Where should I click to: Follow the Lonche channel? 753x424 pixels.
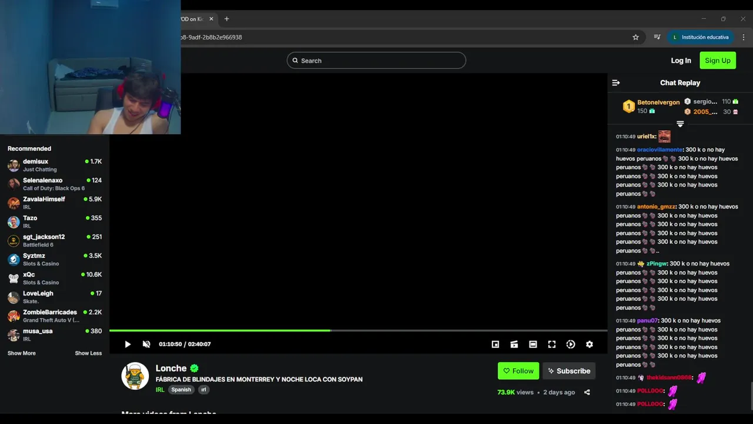pyautogui.click(x=518, y=371)
